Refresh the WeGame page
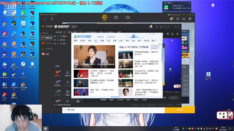 point(52,19)
